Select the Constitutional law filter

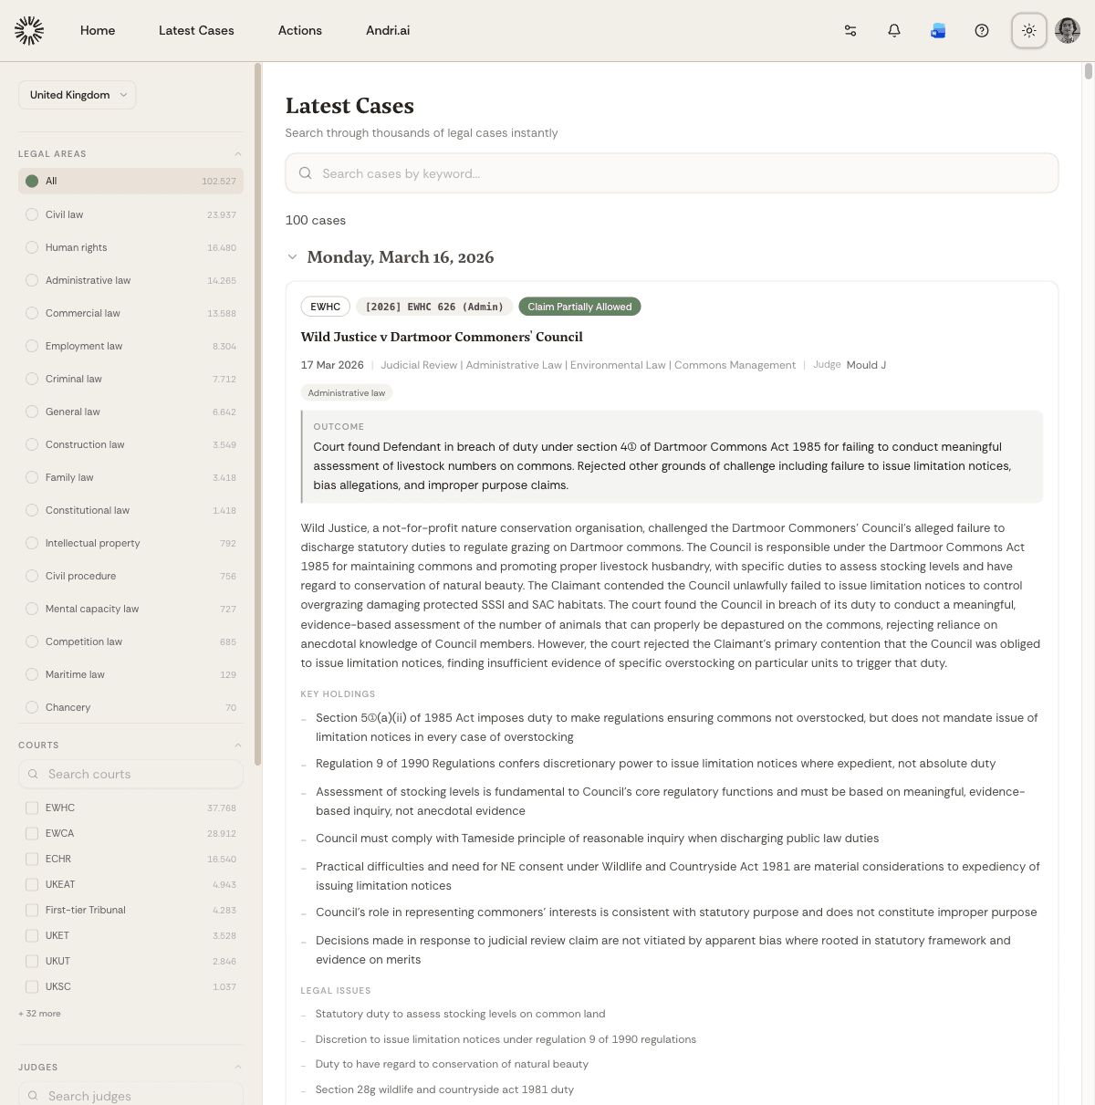pos(130,510)
